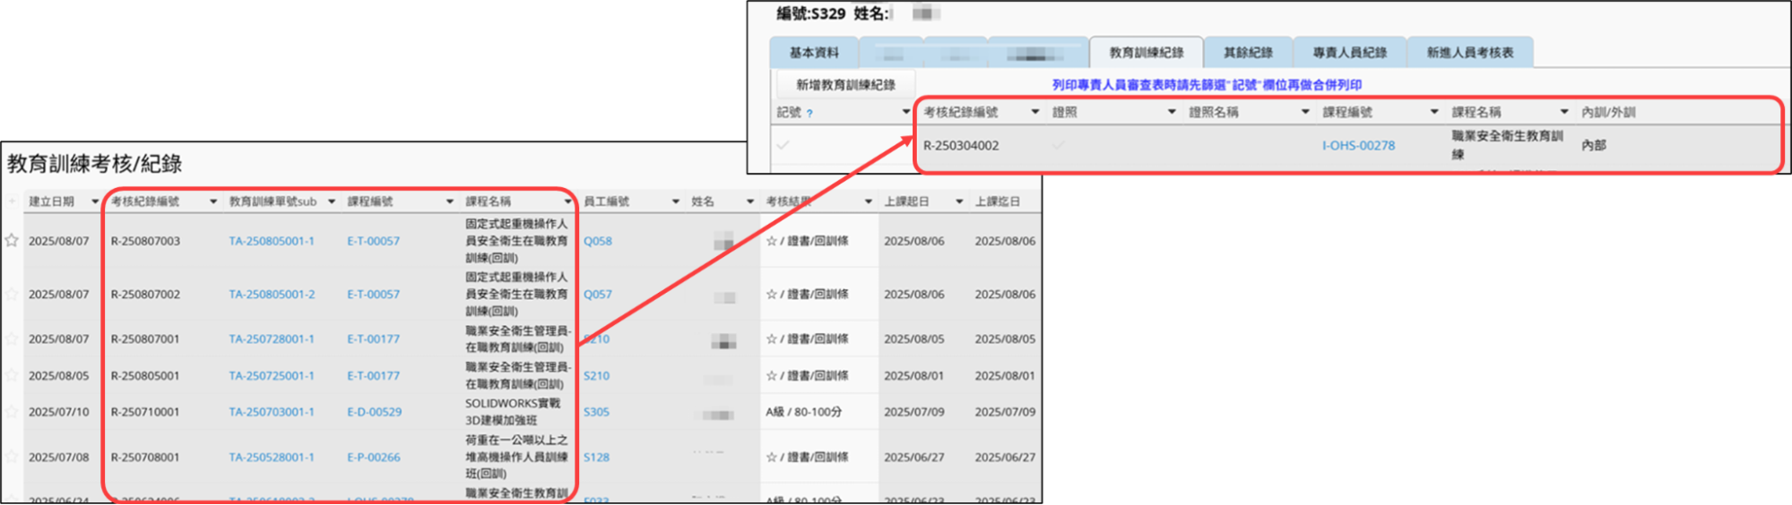The image size is (1792, 505).
Task: Toggle the 證照 checkmark in R-250304002 row
Action: [x=1059, y=145]
